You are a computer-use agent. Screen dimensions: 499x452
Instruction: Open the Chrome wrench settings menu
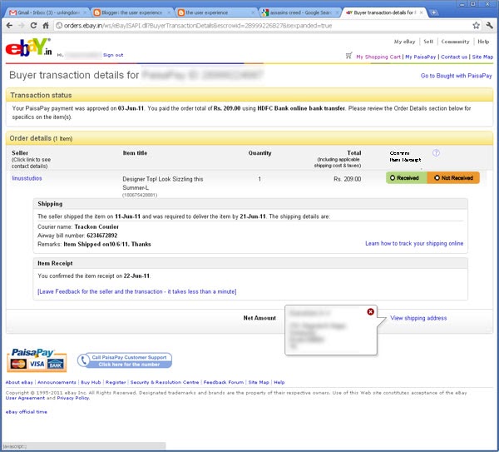pyautogui.click(x=490, y=26)
